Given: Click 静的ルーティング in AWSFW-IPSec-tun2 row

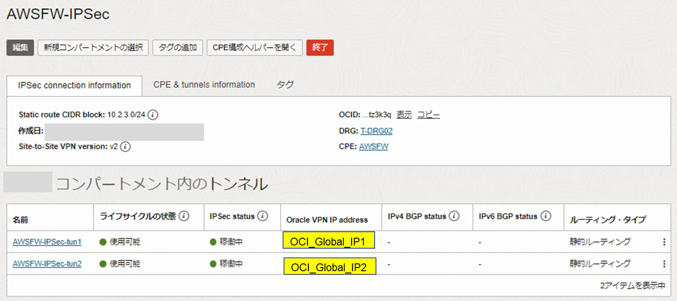Looking at the screenshot, I should [x=600, y=264].
